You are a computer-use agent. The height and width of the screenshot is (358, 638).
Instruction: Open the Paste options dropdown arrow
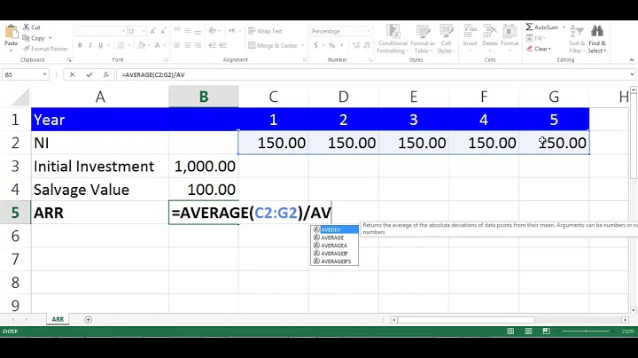11,51
